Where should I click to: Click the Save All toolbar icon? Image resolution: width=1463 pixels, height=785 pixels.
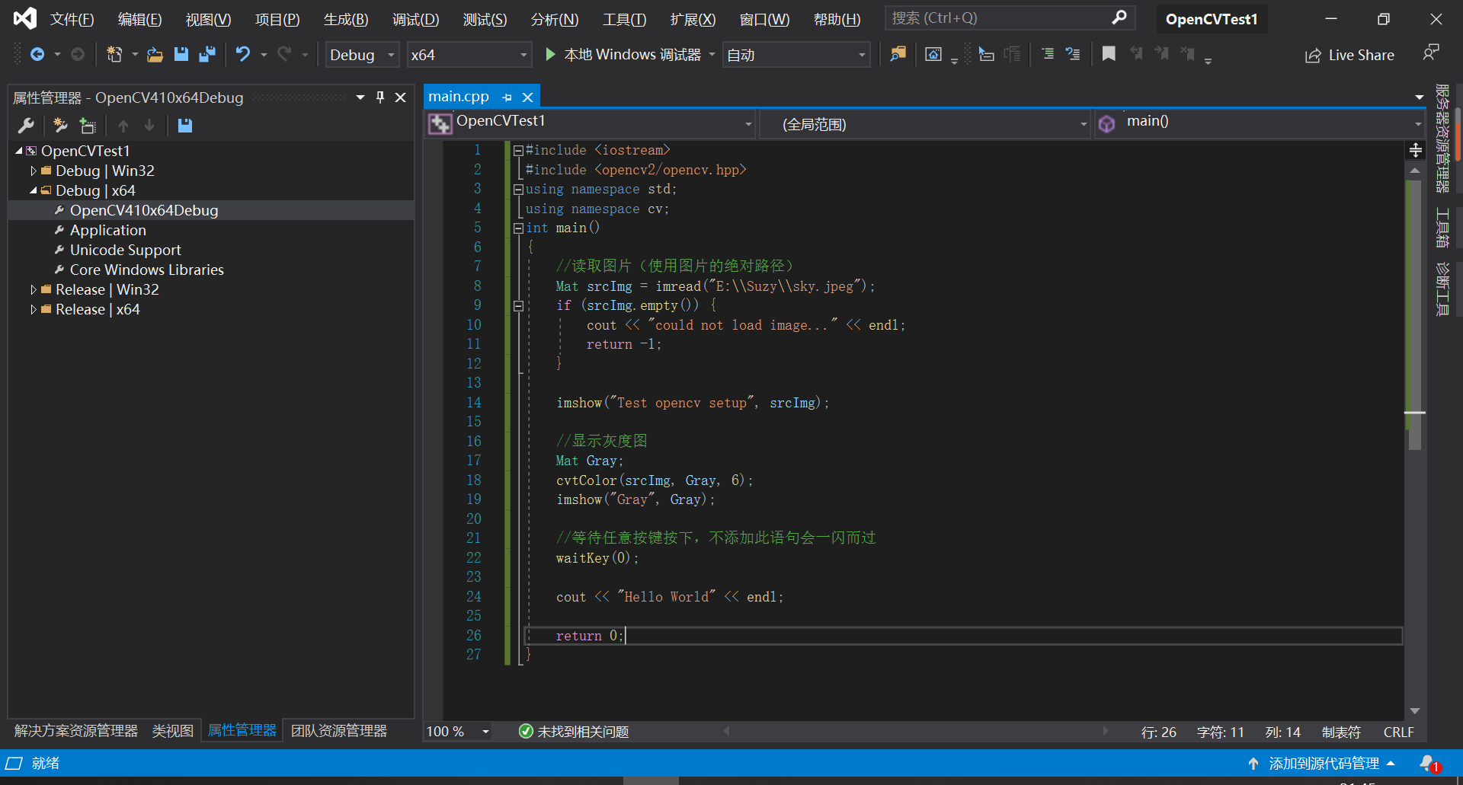point(206,54)
